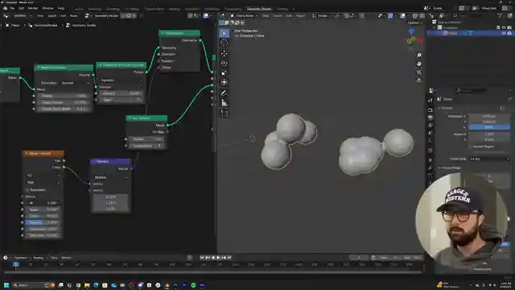Click the red X axis gizmo
The height and width of the screenshot is (290, 515).
(x=419, y=40)
